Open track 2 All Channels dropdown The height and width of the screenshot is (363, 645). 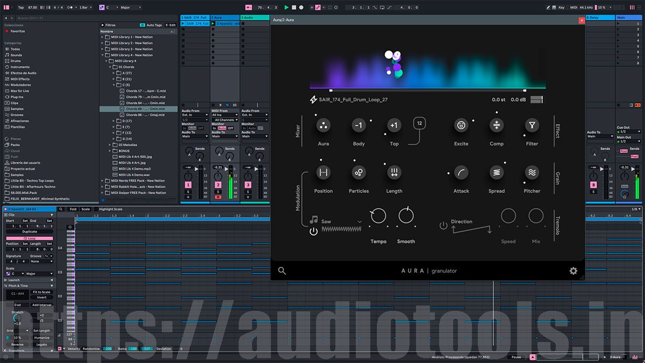224,120
